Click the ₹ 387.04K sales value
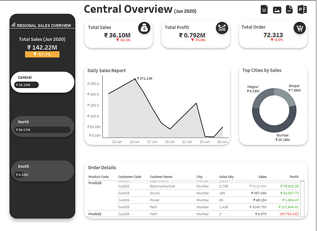 click(259, 193)
